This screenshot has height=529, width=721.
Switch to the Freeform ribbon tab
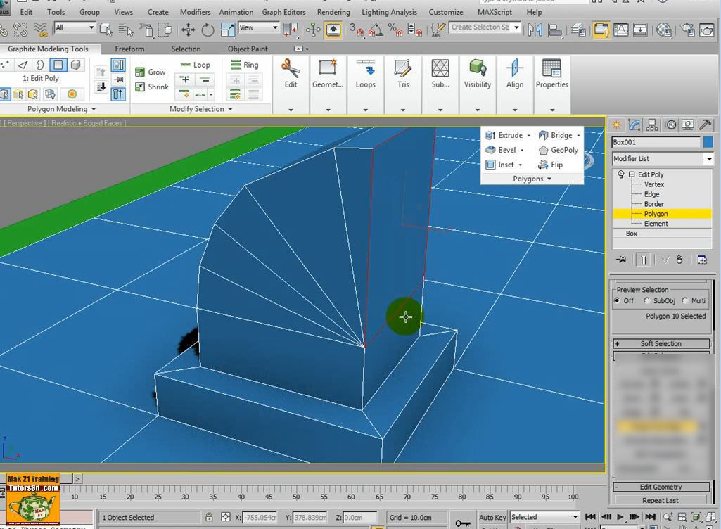pos(129,49)
